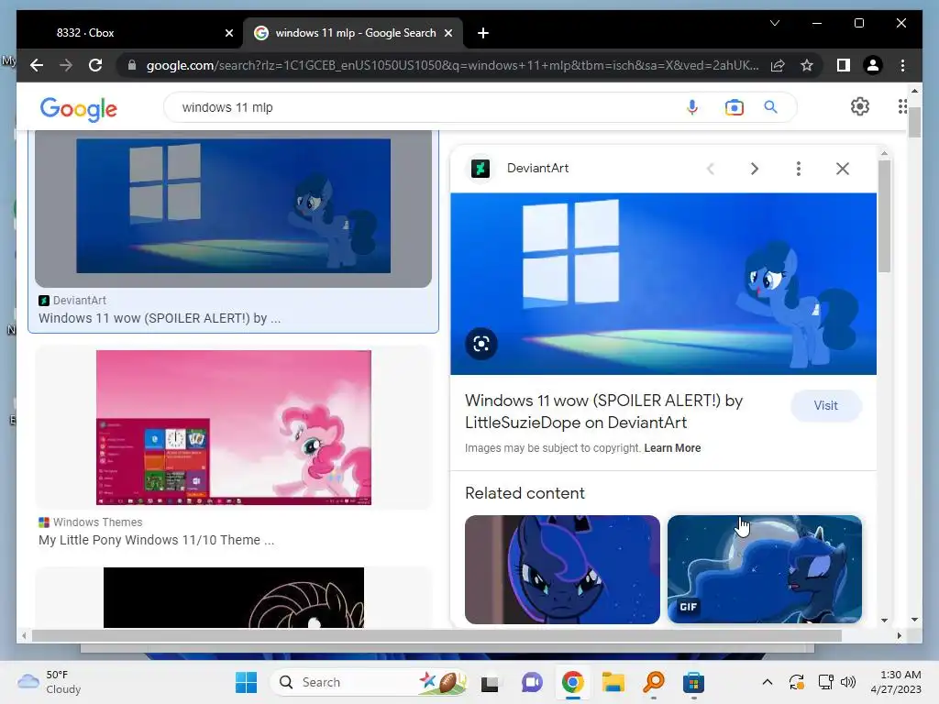Click the Visit button
Screen dimensions: 939x704
[826, 405]
